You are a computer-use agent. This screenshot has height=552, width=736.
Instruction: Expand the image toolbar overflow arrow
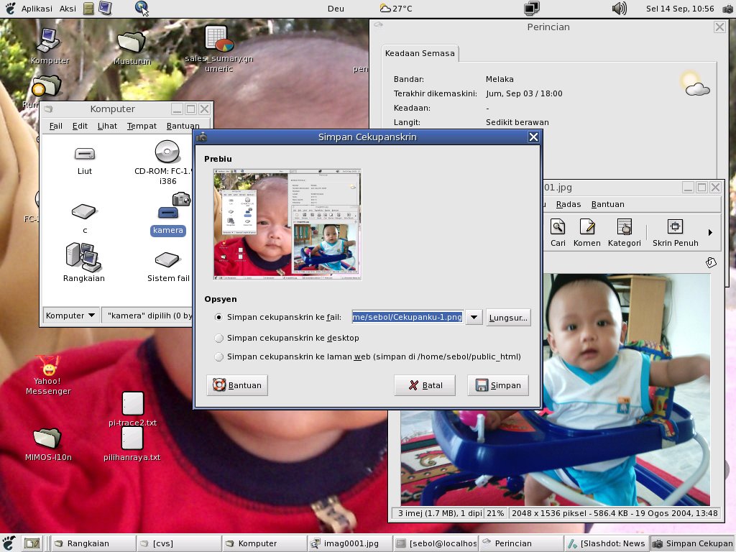click(x=710, y=232)
